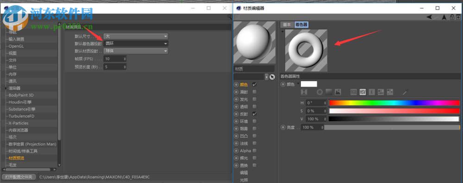Click the round cursor pick icon

pos(272,77)
